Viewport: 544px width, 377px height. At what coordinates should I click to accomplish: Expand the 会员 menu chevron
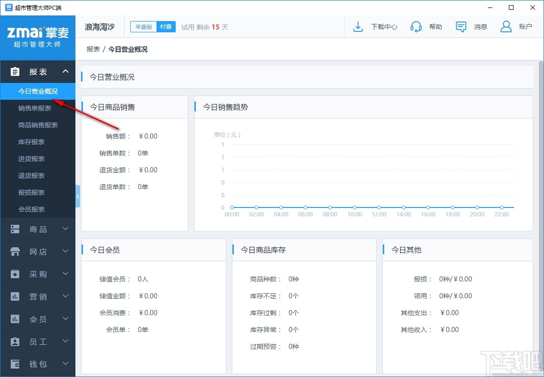point(65,319)
